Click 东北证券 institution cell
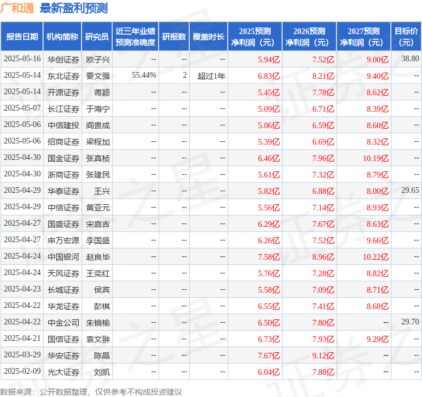The height and width of the screenshot is (397, 422). point(63,76)
